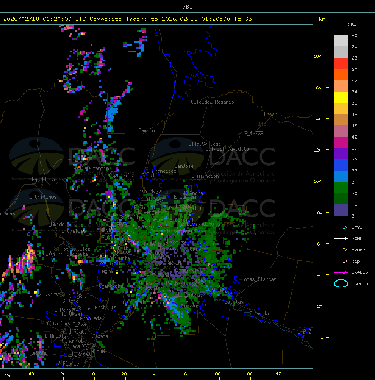Click the 30HM legend label

(x=357, y=238)
